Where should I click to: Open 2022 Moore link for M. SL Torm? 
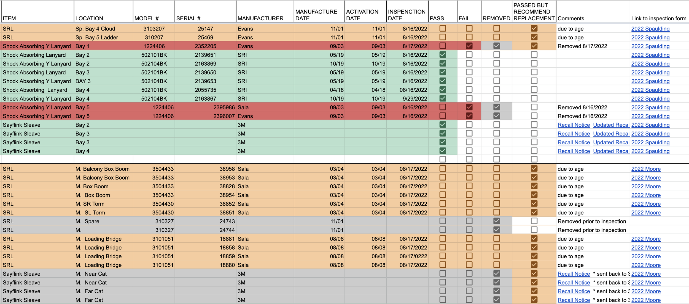[646, 212]
